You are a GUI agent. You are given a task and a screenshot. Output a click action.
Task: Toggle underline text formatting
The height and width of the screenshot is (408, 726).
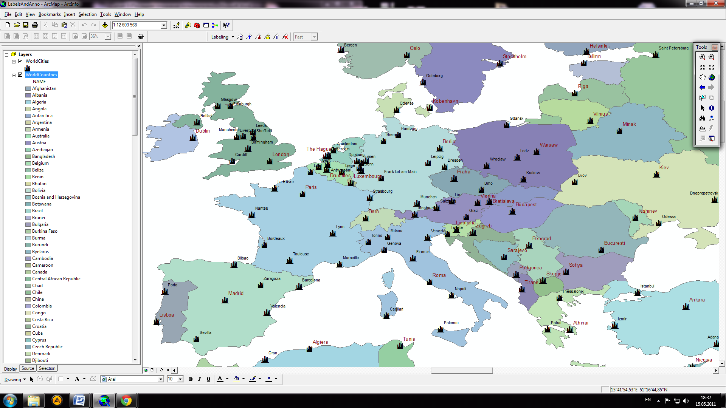[208, 379]
